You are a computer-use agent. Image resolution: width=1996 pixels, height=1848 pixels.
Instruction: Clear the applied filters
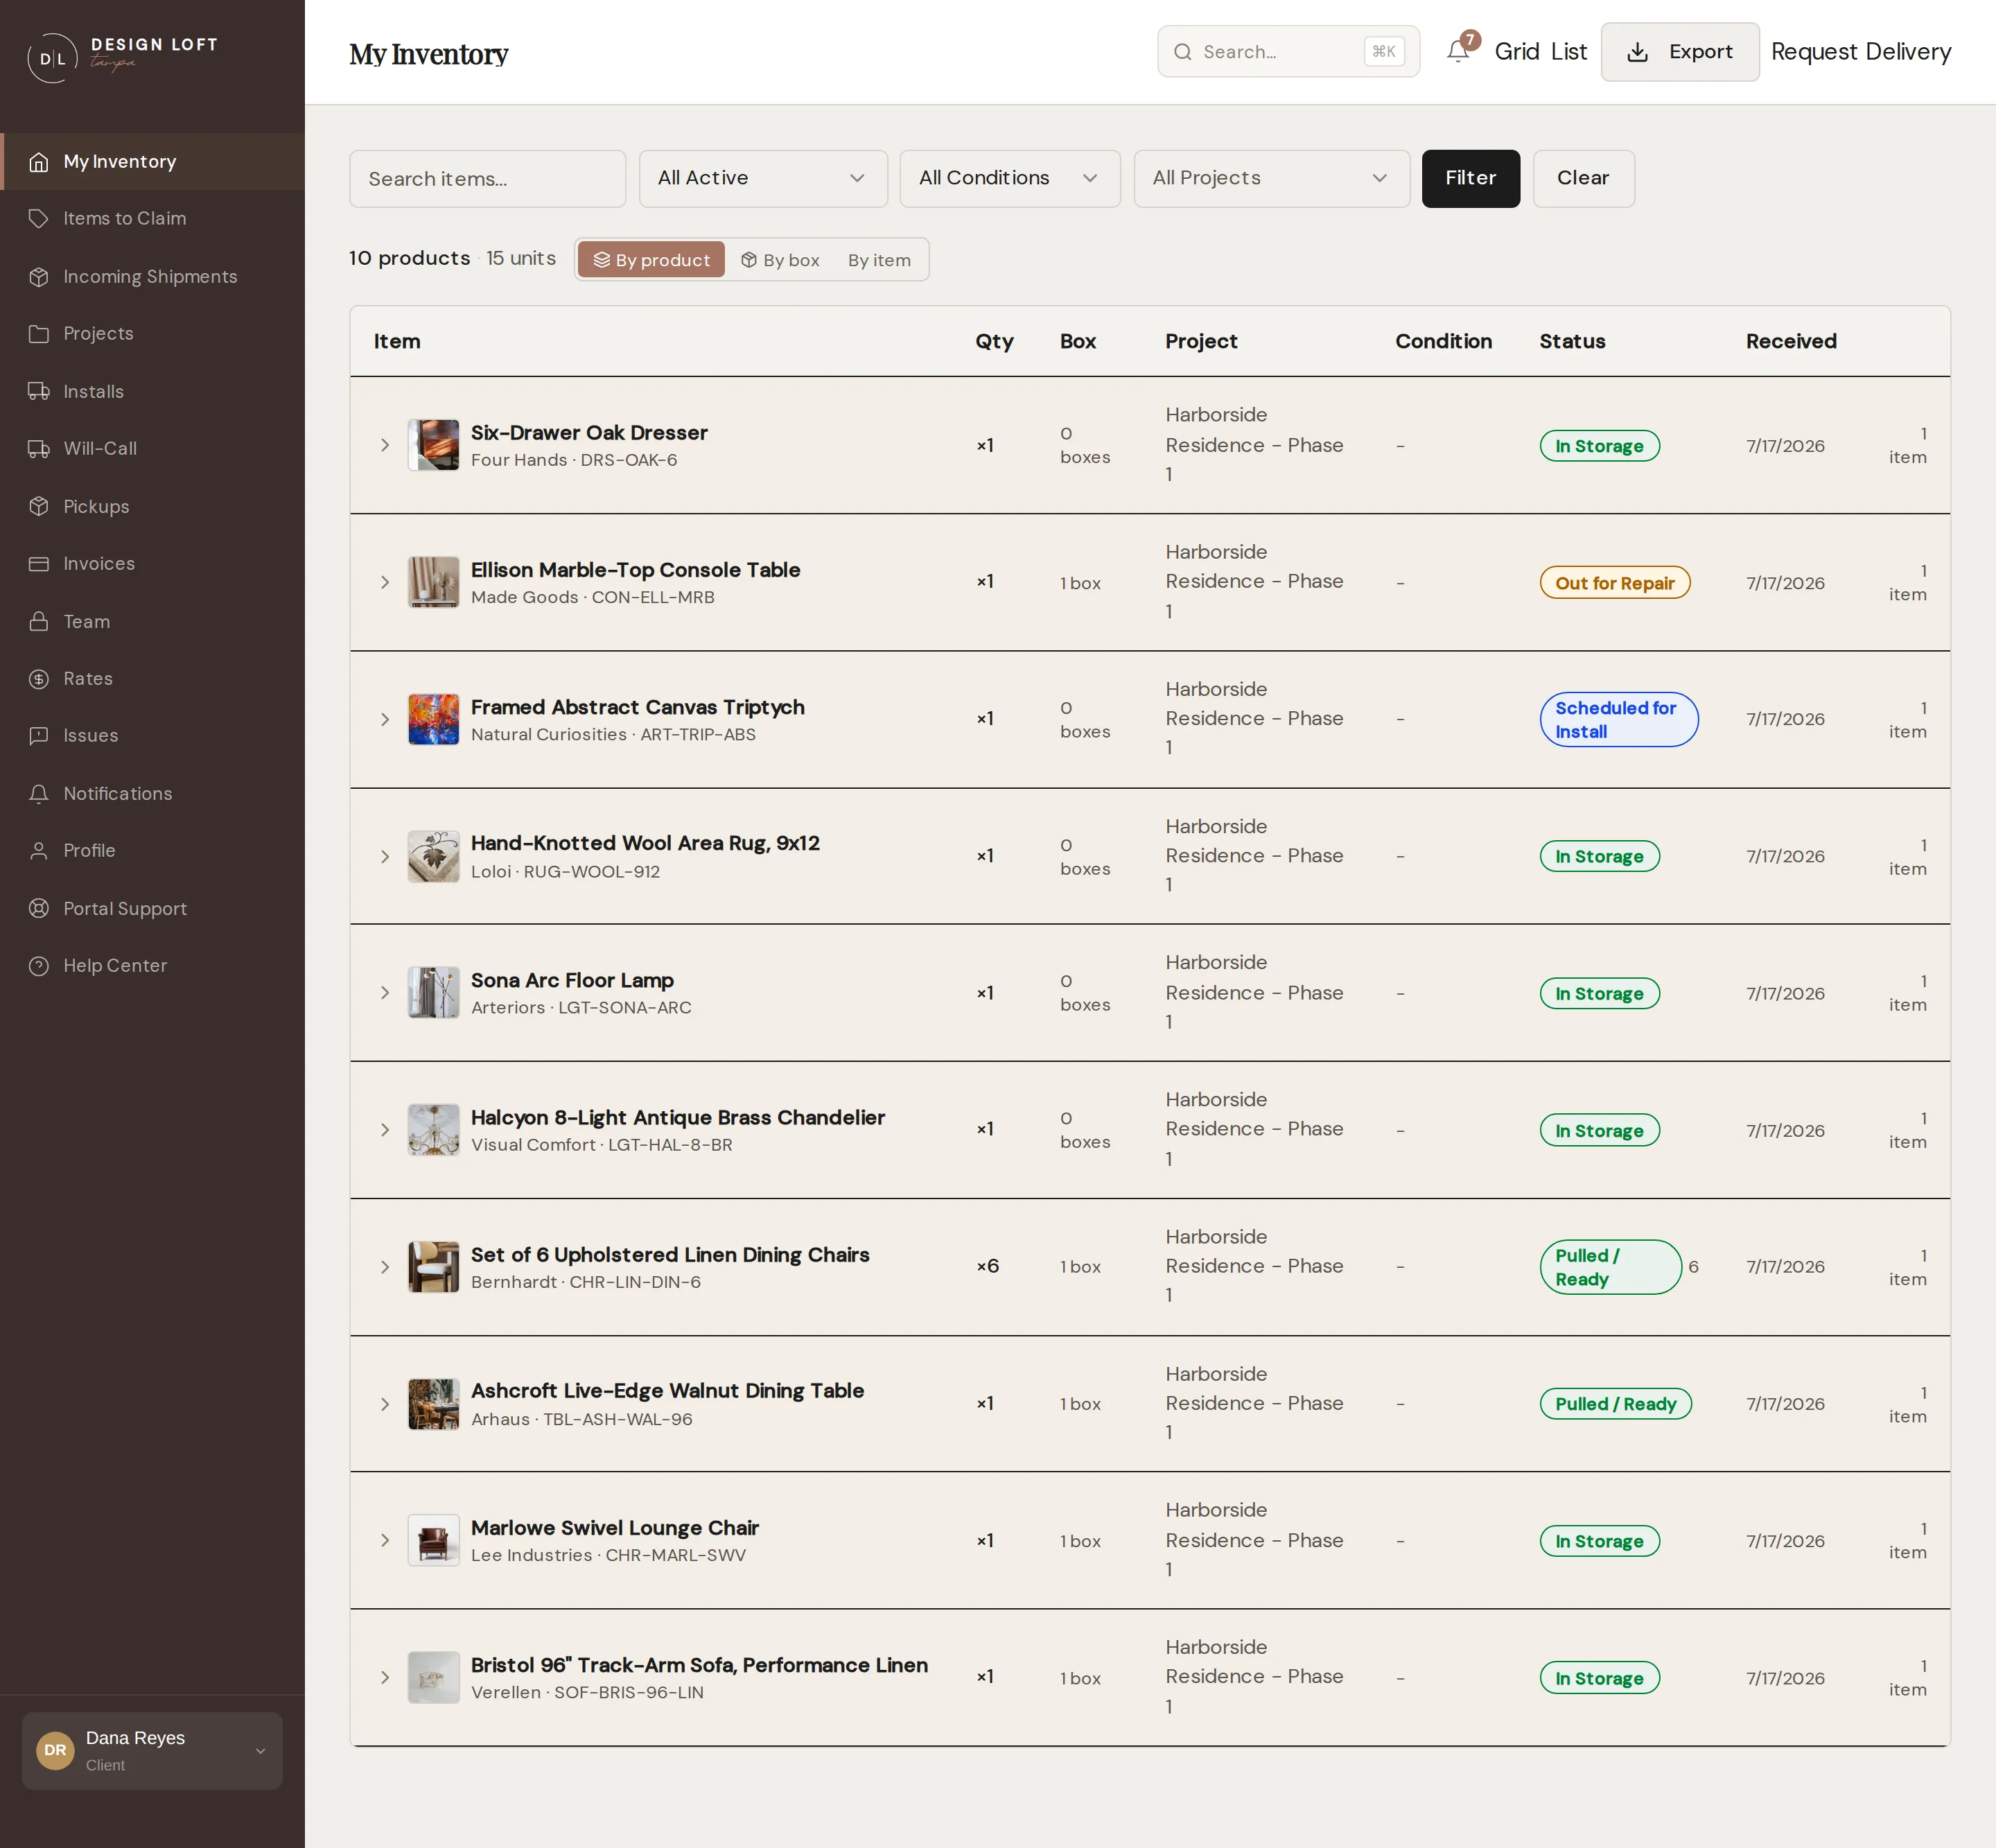(1583, 178)
